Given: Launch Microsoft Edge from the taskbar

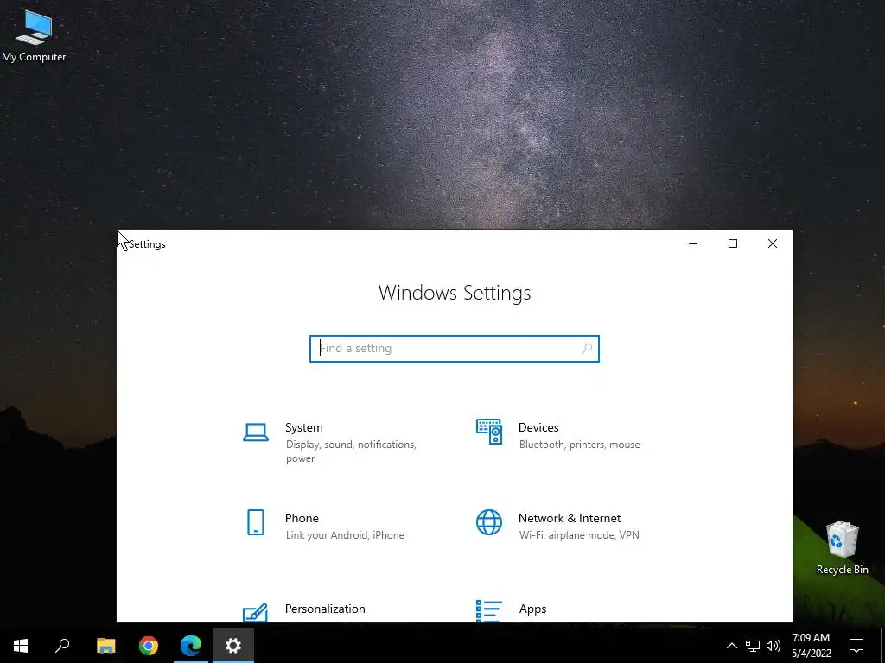Looking at the screenshot, I should pyautogui.click(x=191, y=646).
